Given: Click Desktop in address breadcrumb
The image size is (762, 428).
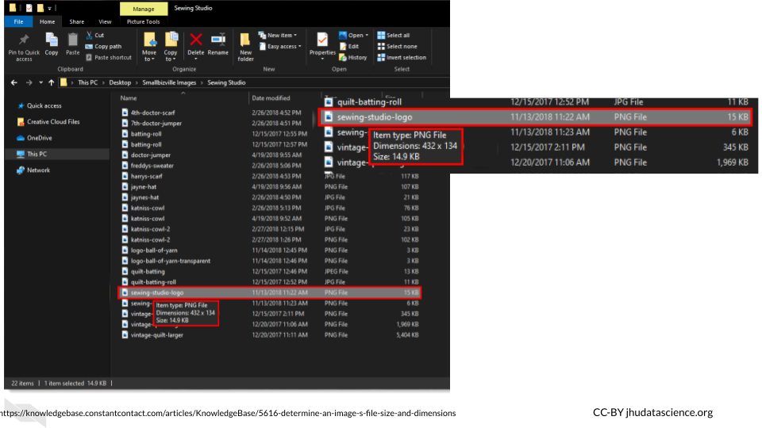Looking at the screenshot, I should point(120,82).
